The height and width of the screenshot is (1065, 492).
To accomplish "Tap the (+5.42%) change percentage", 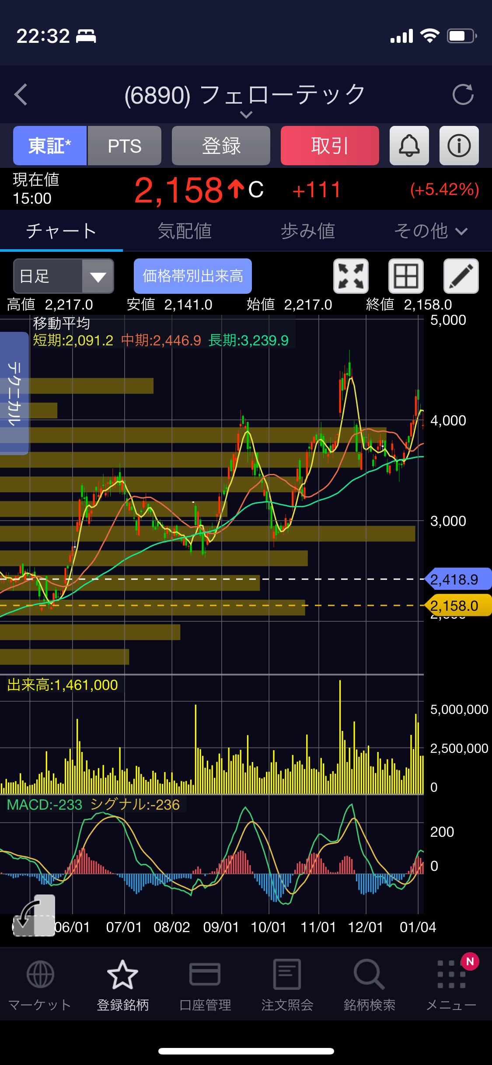I will coord(445,190).
